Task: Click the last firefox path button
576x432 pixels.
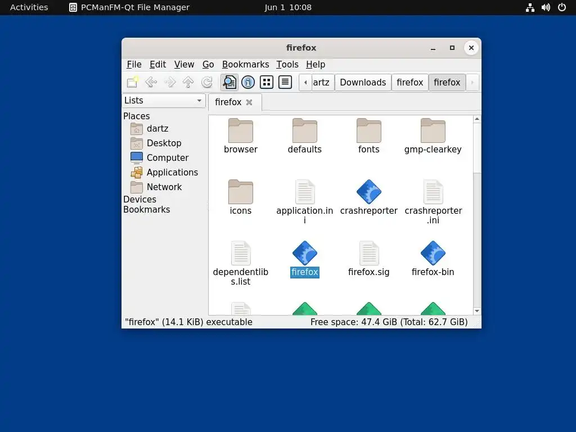Action: 447,82
